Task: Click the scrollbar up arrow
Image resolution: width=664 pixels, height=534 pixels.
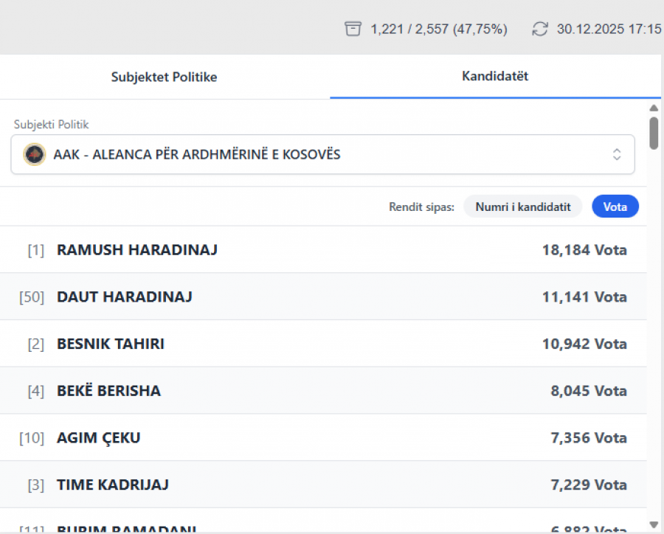Action: coord(654,108)
